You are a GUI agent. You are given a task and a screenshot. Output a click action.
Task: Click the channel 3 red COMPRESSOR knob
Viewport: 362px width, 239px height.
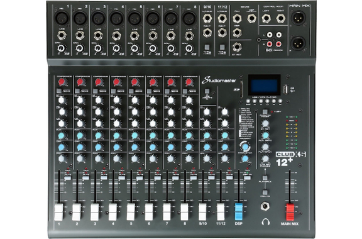point(98,82)
